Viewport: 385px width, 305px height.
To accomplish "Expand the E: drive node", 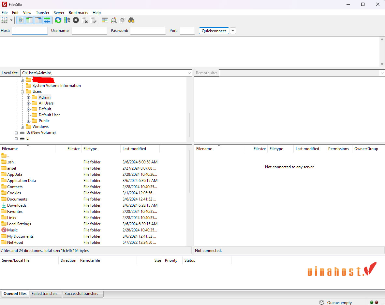I will click(x=16, y=139).
